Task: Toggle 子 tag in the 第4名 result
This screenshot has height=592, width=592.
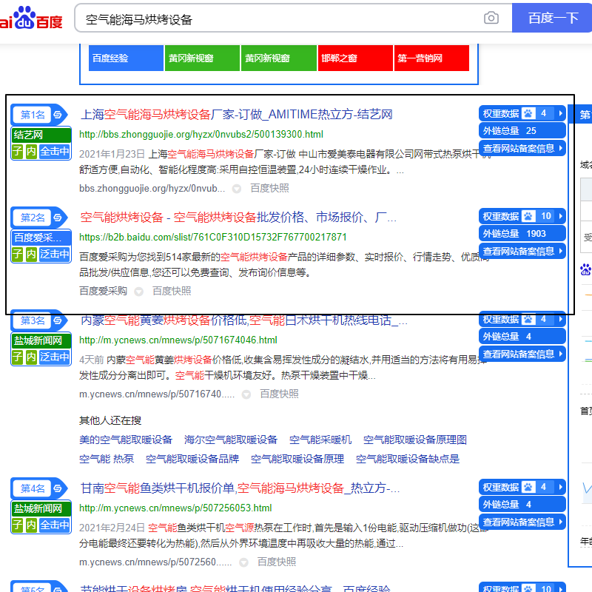Action: click(17, 525)
